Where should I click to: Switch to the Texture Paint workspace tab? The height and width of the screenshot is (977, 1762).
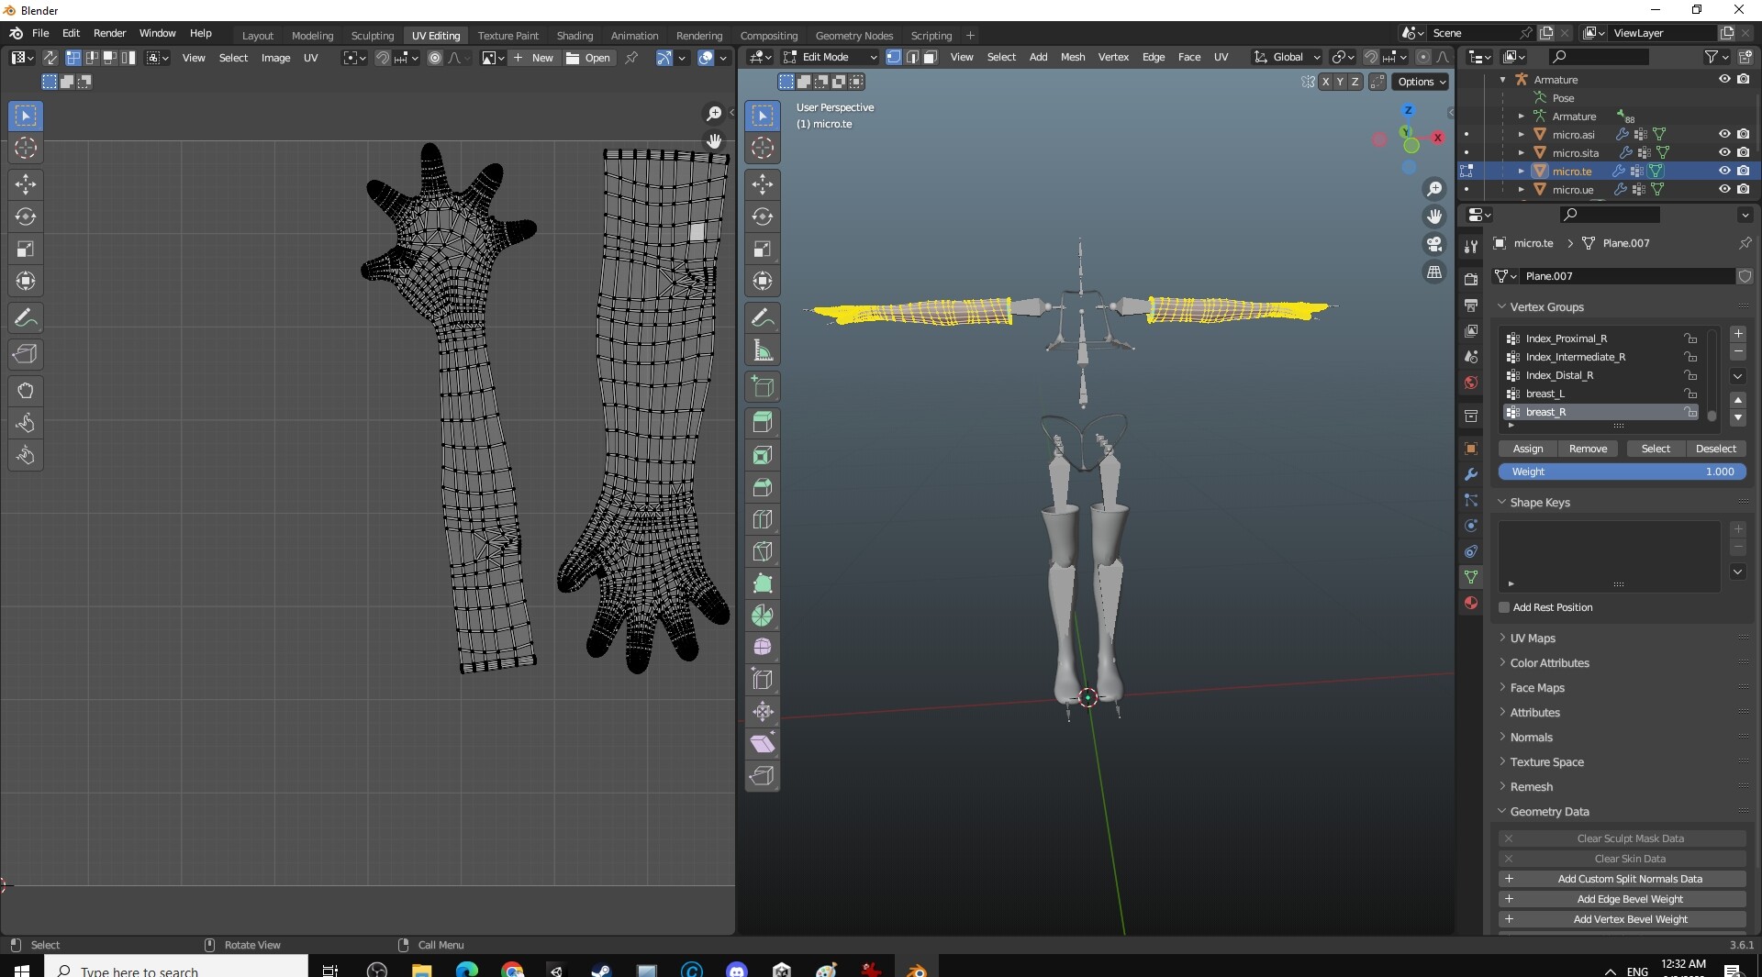(507, 36)
